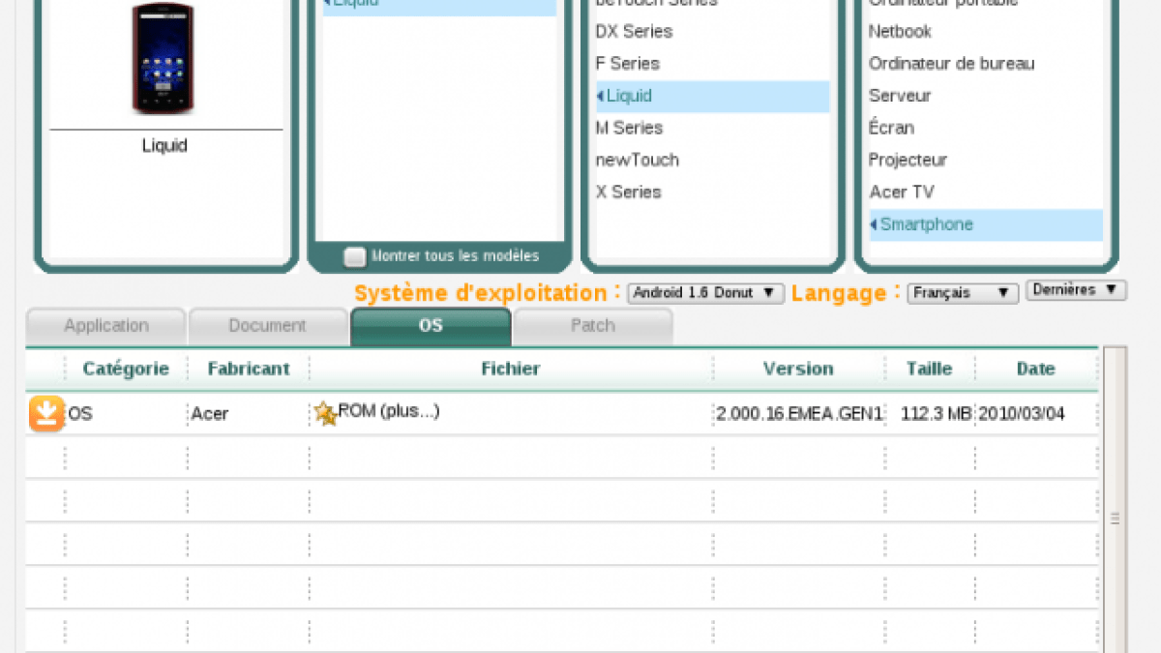Viewport: 1161px width, 653px height.
Task: Switch to the Document tab
Action: pyautogui.click(x=267, y=326)
